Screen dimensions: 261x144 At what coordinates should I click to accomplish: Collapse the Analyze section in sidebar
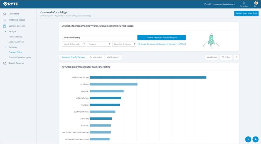click(x=5, y=32)
